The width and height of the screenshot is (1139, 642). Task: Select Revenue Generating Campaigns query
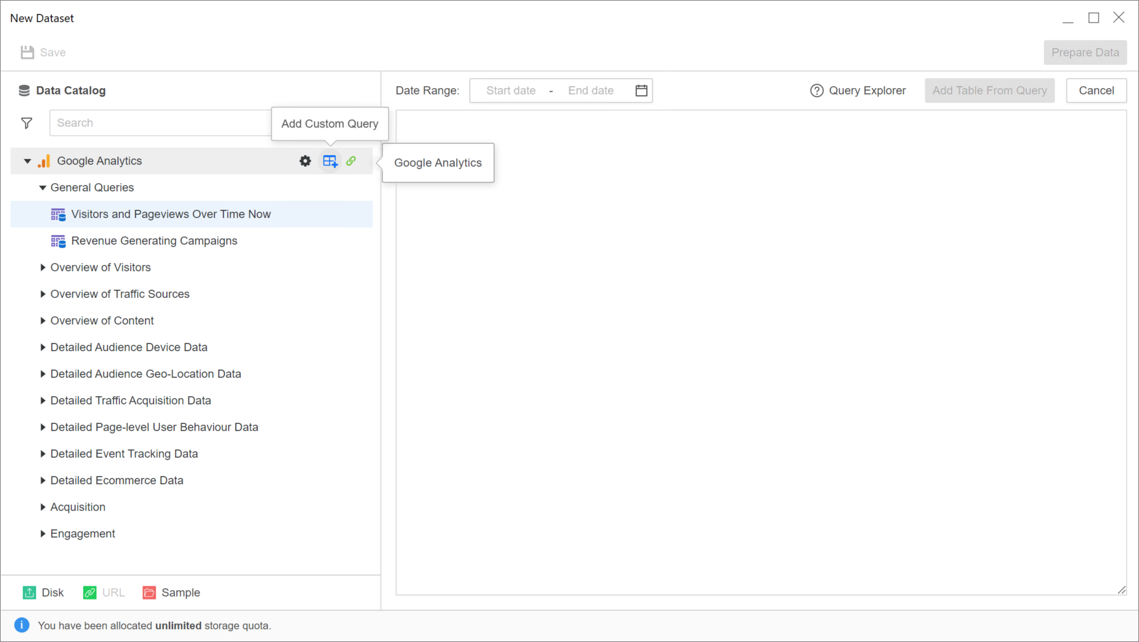point(154,241)
